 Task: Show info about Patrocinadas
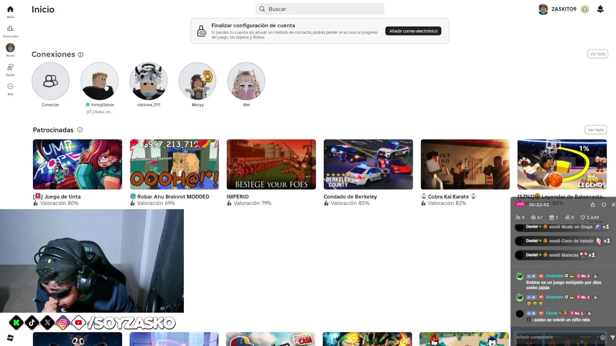click(80, 130)
